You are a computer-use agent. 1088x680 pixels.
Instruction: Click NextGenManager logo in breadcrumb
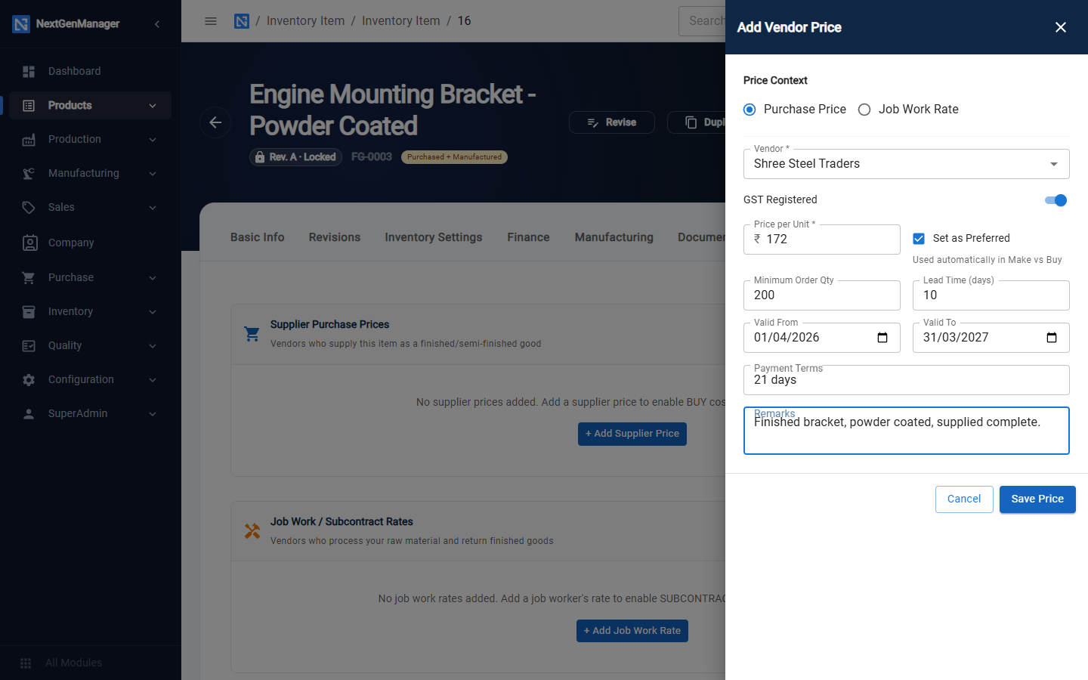pyautogui.click(x=242, y=21)
